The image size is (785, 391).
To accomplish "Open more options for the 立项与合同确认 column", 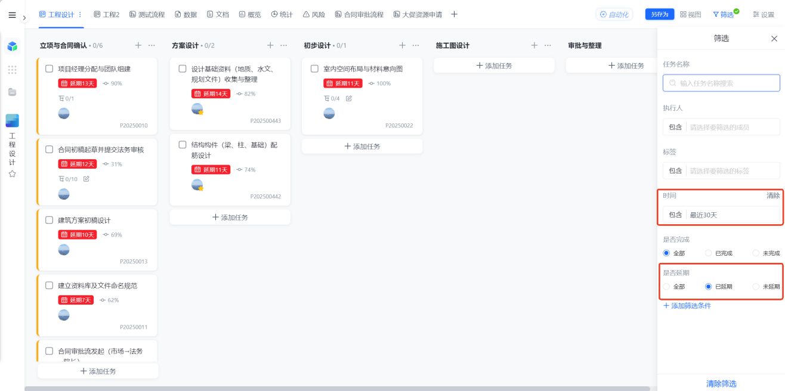I will [152, 45].
